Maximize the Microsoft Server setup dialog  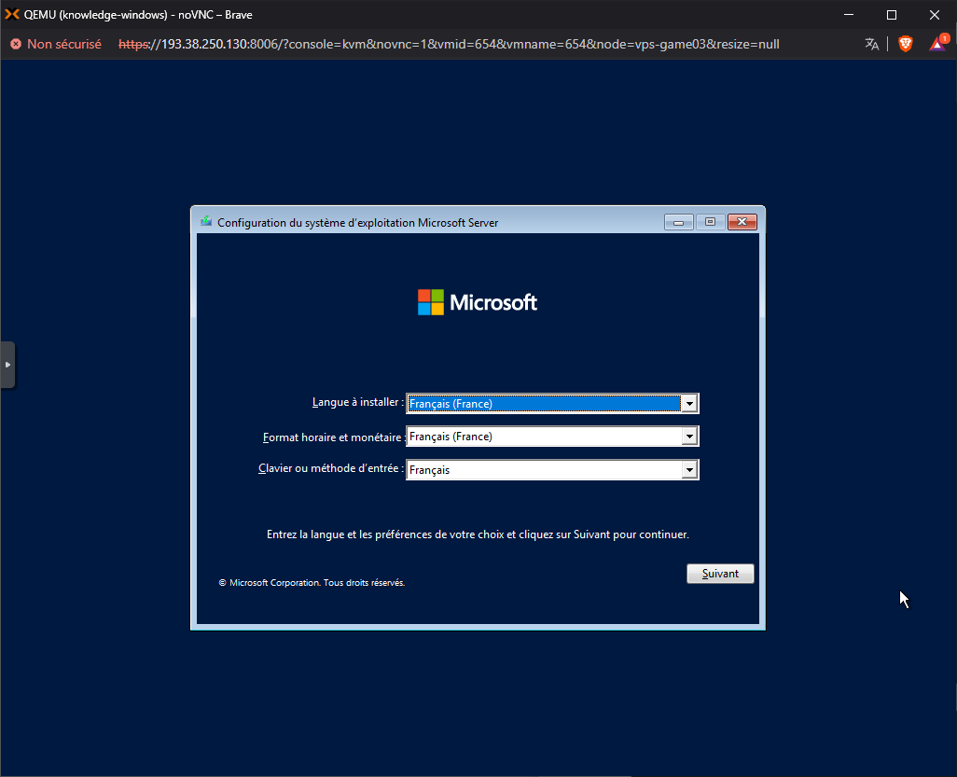pyautogui.click(x=710, y=222)
